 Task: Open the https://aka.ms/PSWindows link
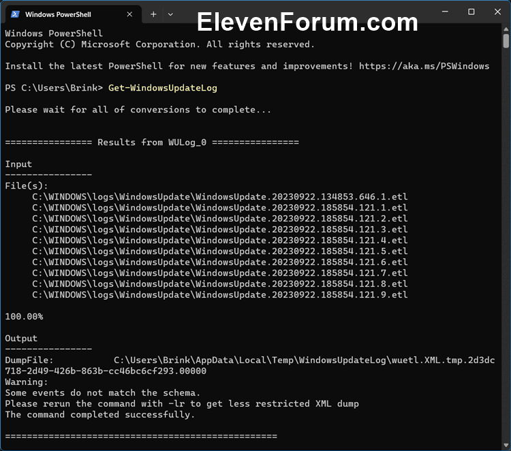click(x=424, y=66)
